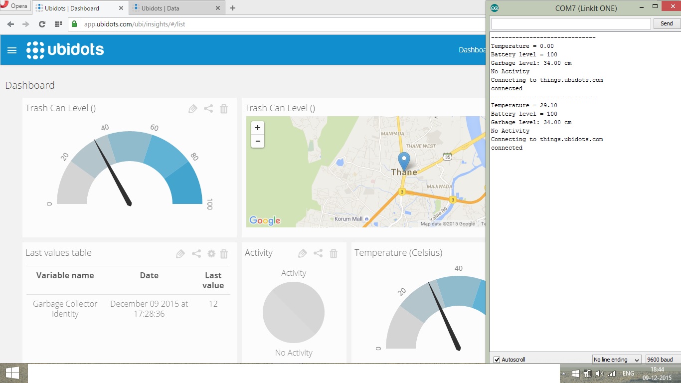Viewport: 681px width, 383px height.
Task: Click 'Garbage Collector Identity' table cell
Action: [65, 309]
